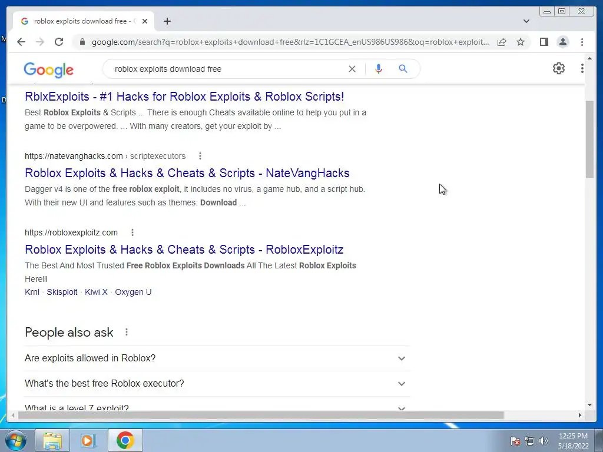Viewport: 603px width, 452px height.
Task: Click the Chrome taskbar button
Action: (125, 440)
